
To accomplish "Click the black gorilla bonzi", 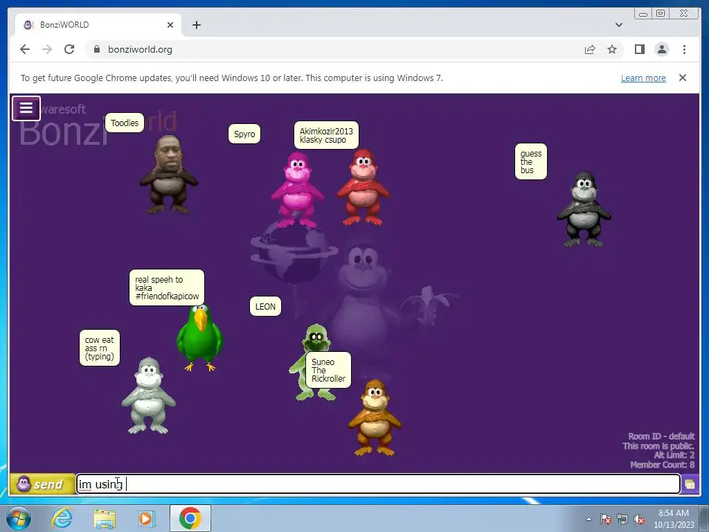I will point(584,209).
